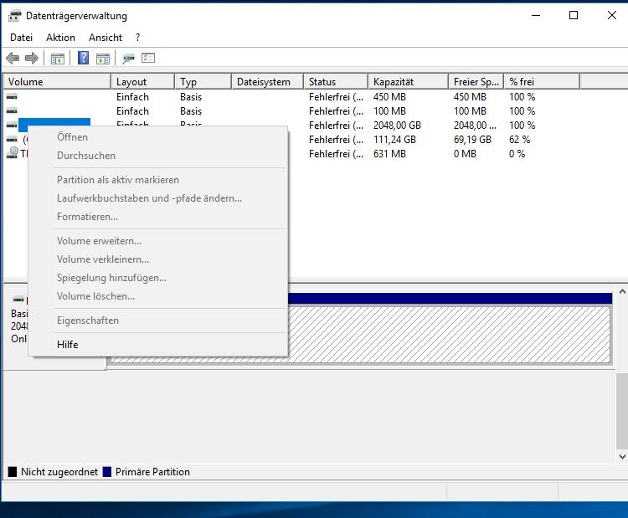Toggle the action pane toolbar icon
The image size is (628, 518).
(103, 59)
